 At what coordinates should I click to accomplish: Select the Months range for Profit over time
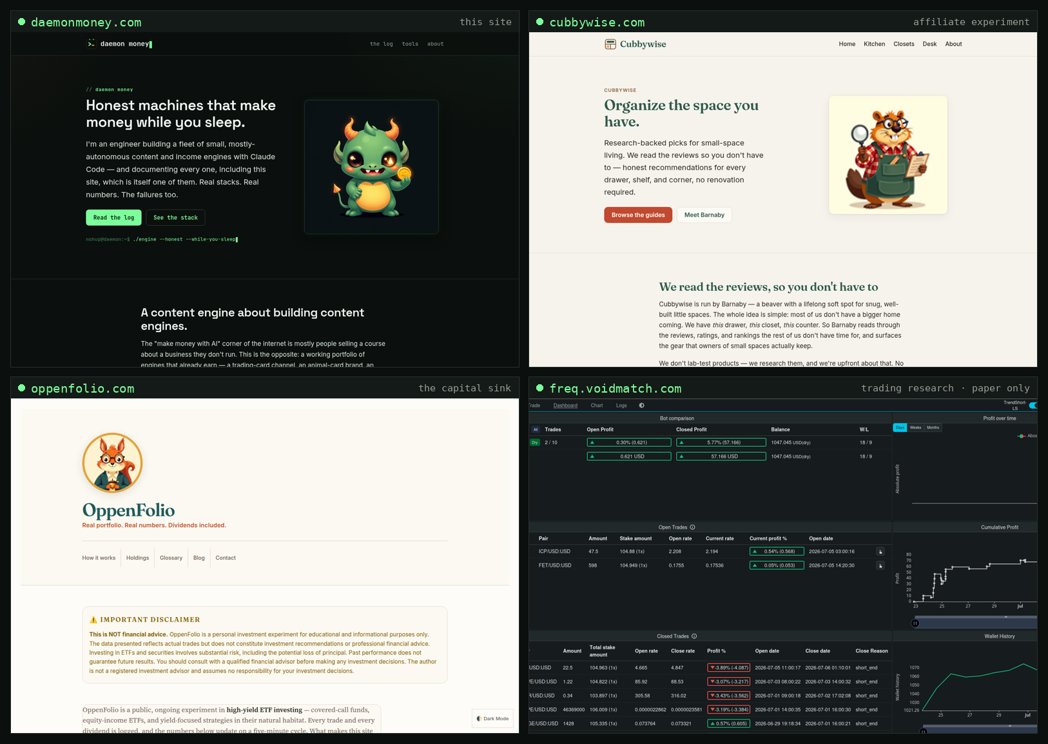pos(933,427)
